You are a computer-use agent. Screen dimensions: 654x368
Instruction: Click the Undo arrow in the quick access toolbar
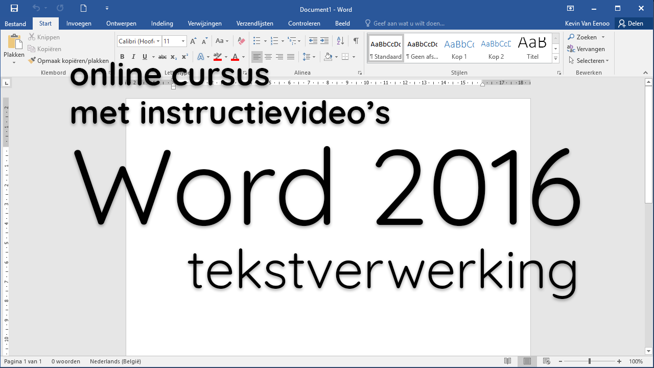click(x=36, y=8)
